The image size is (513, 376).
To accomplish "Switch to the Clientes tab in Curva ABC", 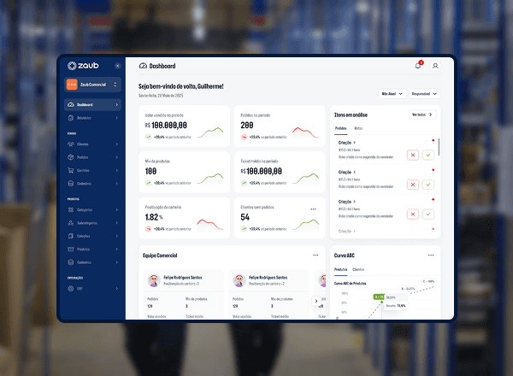I will 358,269.
